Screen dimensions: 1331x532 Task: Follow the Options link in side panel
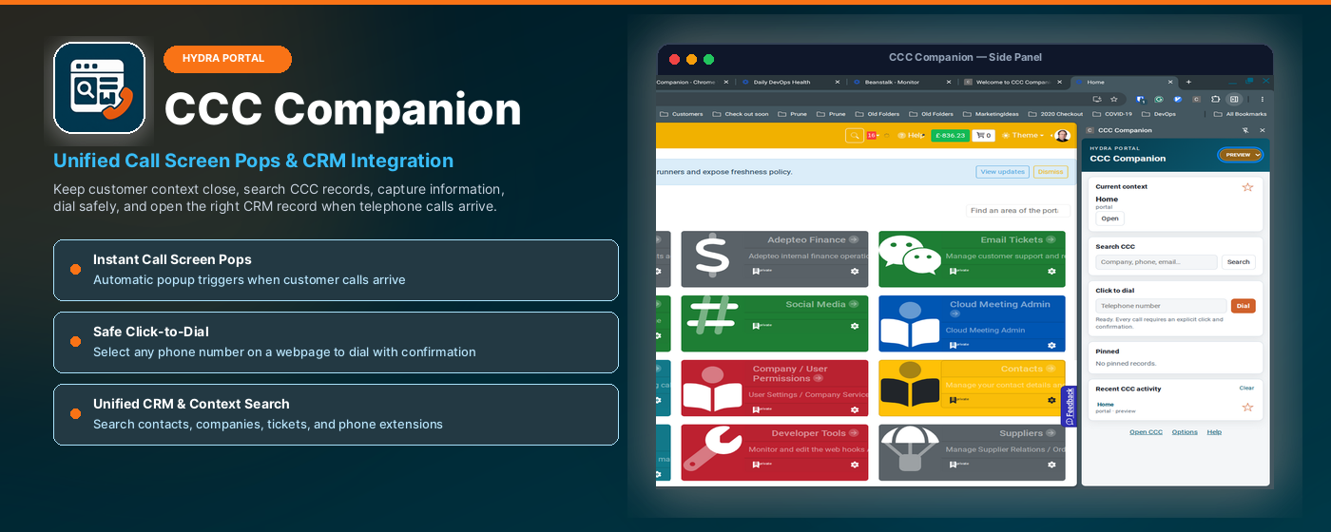[x=1185, y=432]
